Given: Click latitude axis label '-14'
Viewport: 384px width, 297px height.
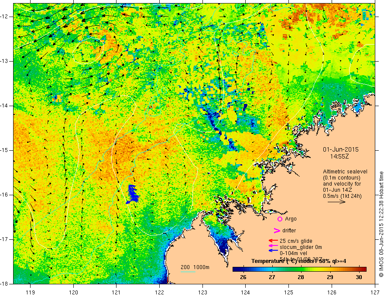Looking at the screenshot, I should coord(4,106).
